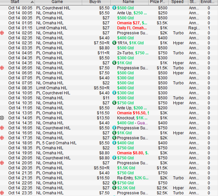Click the '$3.5K' prize pool cell
This screenshot has height=196, width=218.
click(x=162, y=23)
